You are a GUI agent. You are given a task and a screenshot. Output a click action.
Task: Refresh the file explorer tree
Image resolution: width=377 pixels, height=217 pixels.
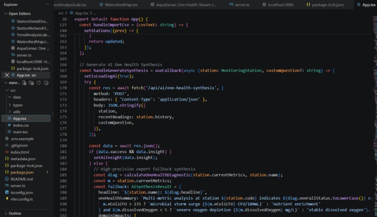pyautogui.click(x=39, y=83)
